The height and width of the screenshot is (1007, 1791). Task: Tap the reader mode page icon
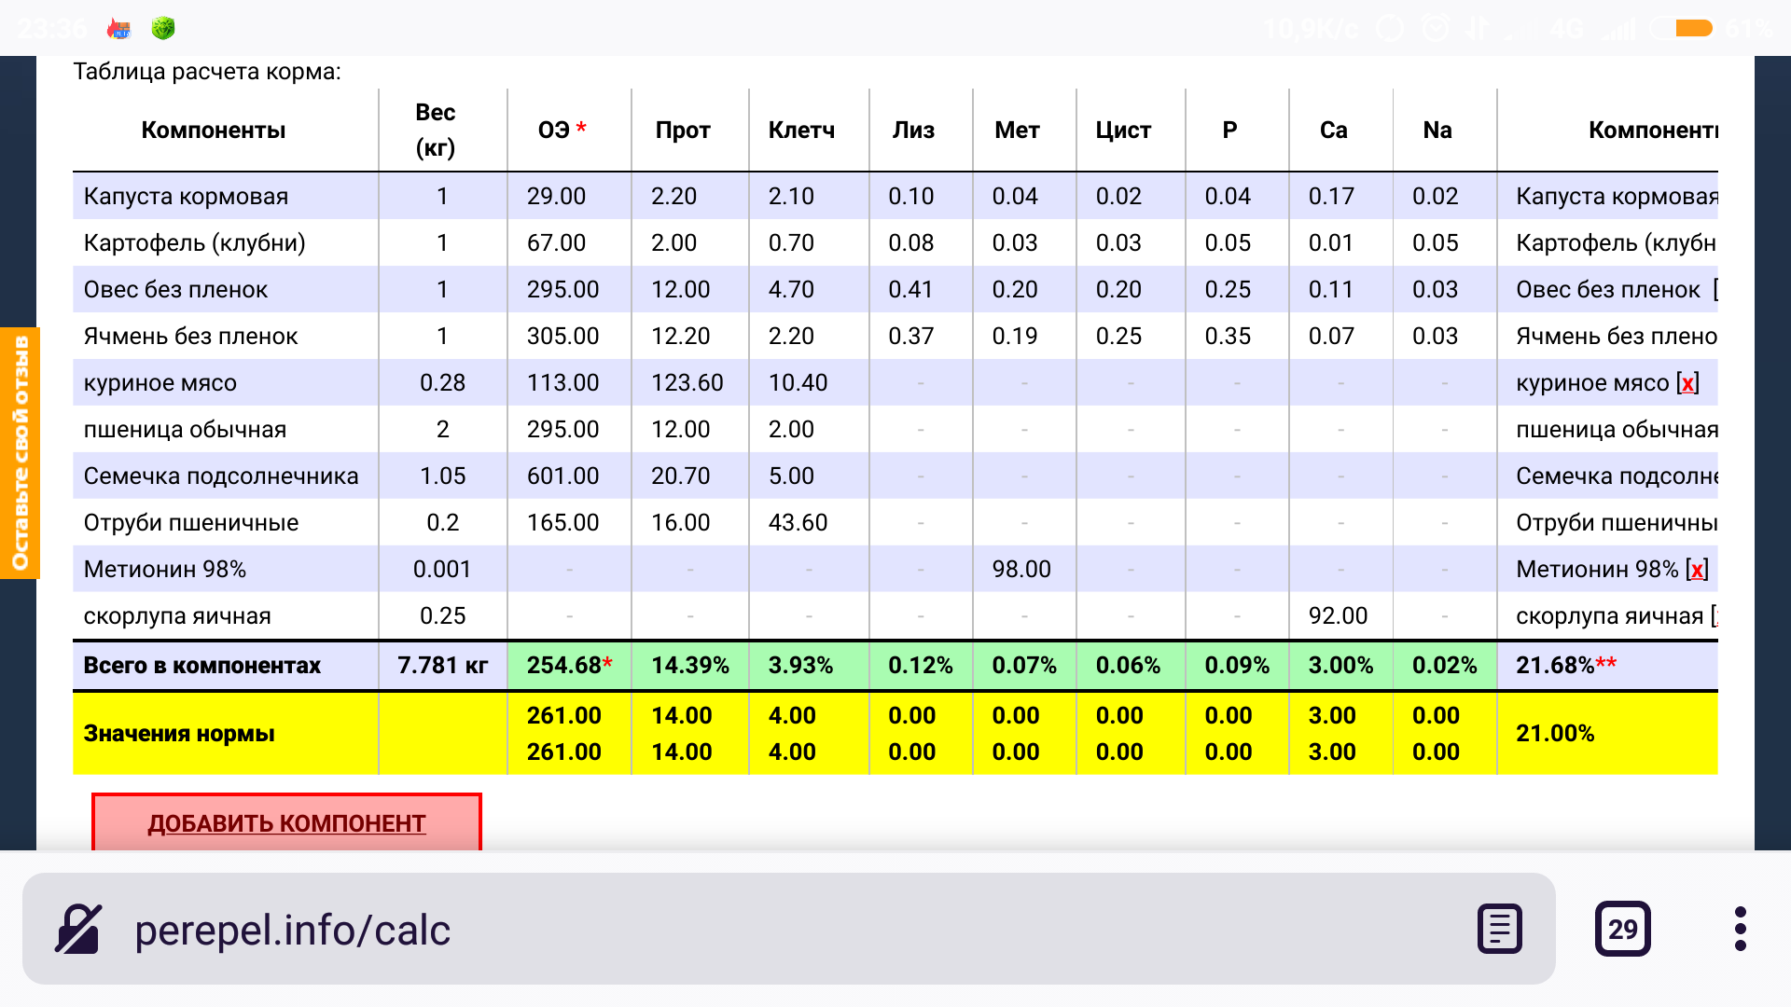point(1499,929)
